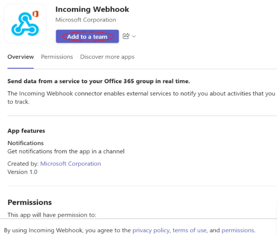Click the Incoming Webhook title text

[92, 9]
